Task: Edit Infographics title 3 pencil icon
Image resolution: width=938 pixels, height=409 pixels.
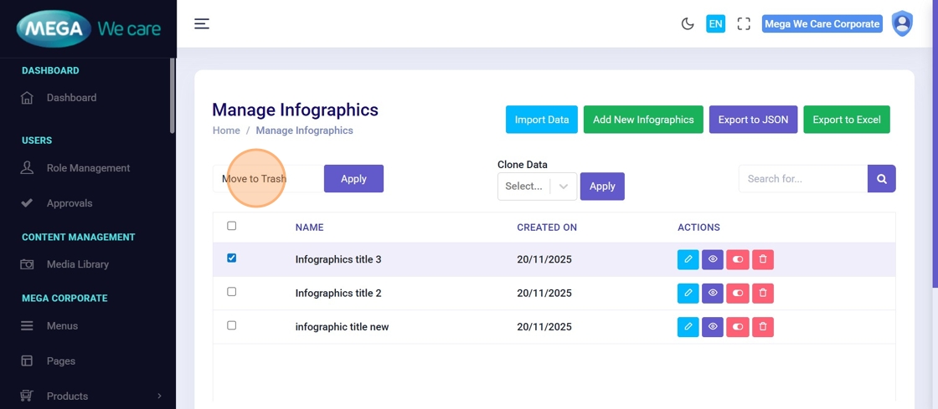Action: (x=688, y=259)
